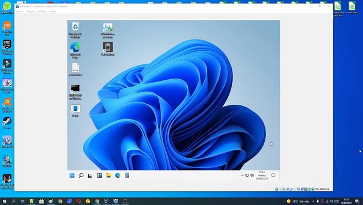This screenshot has height=205, width=363.
Task: Select the DOCX document file on guest desktop
Action: coord(75,69)
